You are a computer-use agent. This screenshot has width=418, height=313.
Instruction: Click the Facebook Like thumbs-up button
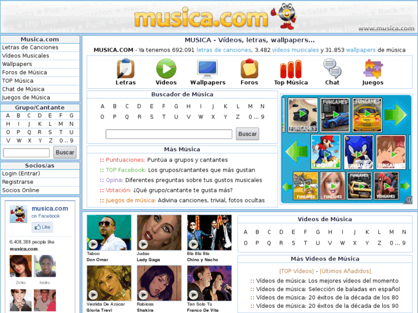click(43, 227)
